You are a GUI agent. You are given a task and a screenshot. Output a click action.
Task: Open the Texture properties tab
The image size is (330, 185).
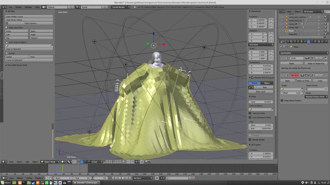pos(319,41)
